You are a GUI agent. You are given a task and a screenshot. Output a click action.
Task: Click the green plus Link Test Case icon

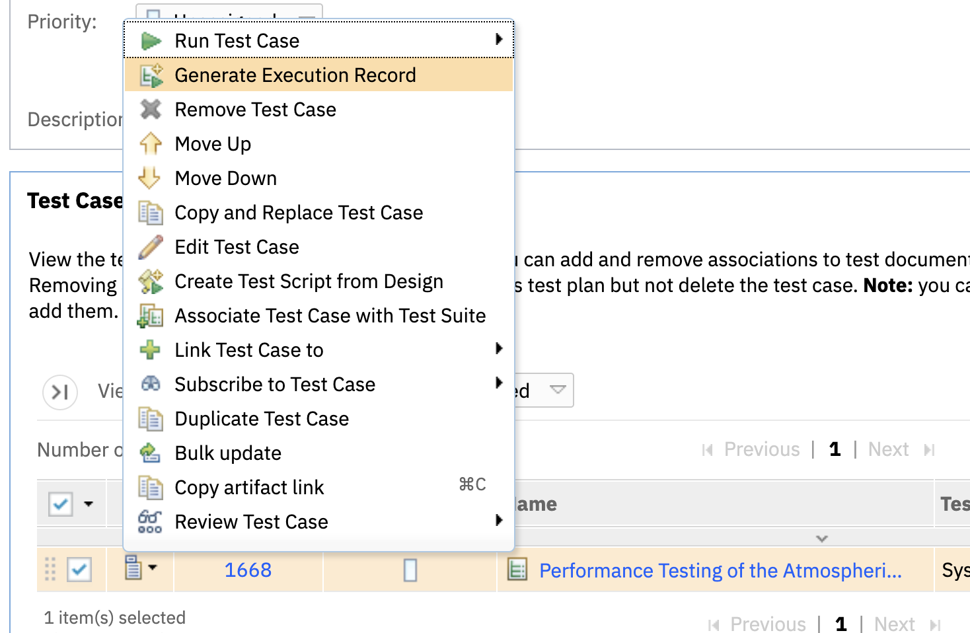point(150,350)
